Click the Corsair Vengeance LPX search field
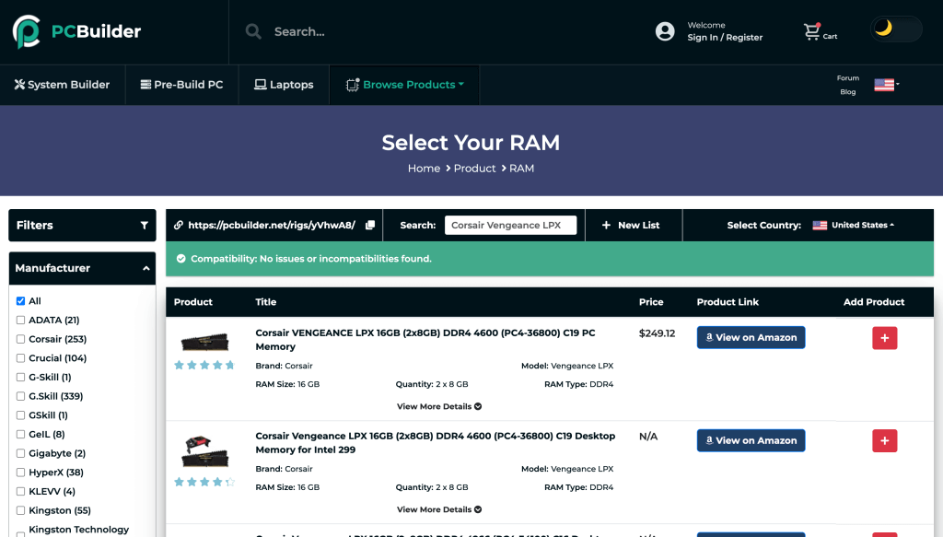 coord(510,226)
